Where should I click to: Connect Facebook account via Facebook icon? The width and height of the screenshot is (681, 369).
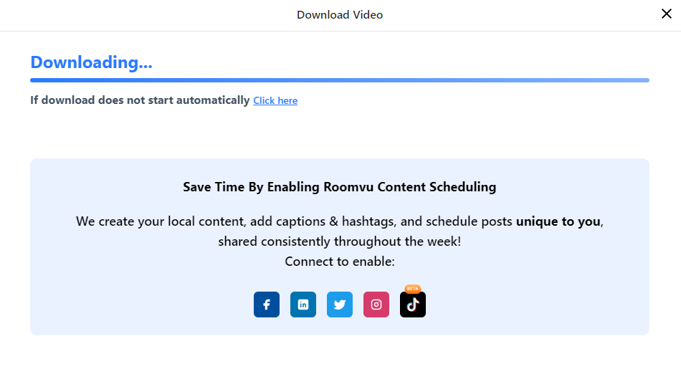pos(266,305)
